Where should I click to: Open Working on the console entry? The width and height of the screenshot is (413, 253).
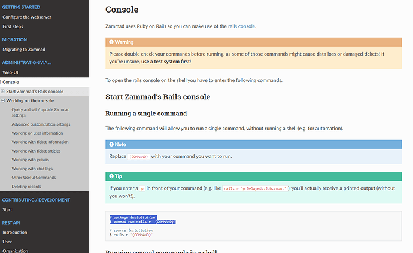point(30,100)
